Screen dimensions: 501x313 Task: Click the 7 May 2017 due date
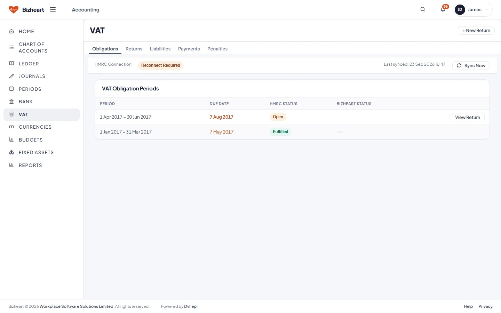point(222,132)
